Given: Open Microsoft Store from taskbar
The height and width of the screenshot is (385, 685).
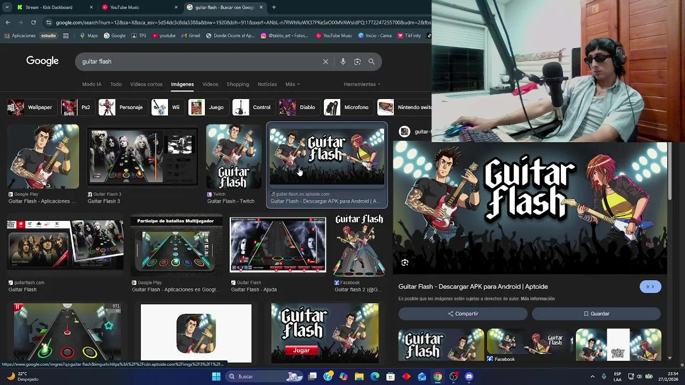Looking at the screenshot, I should 391,376.
